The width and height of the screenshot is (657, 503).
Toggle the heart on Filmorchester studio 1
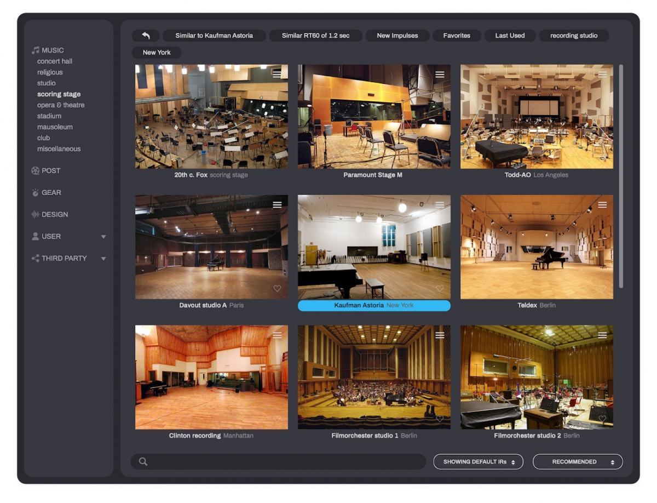click(440, 419)
